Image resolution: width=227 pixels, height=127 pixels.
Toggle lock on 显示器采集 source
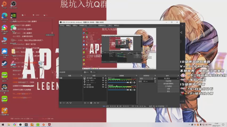[x=106, y=87]
